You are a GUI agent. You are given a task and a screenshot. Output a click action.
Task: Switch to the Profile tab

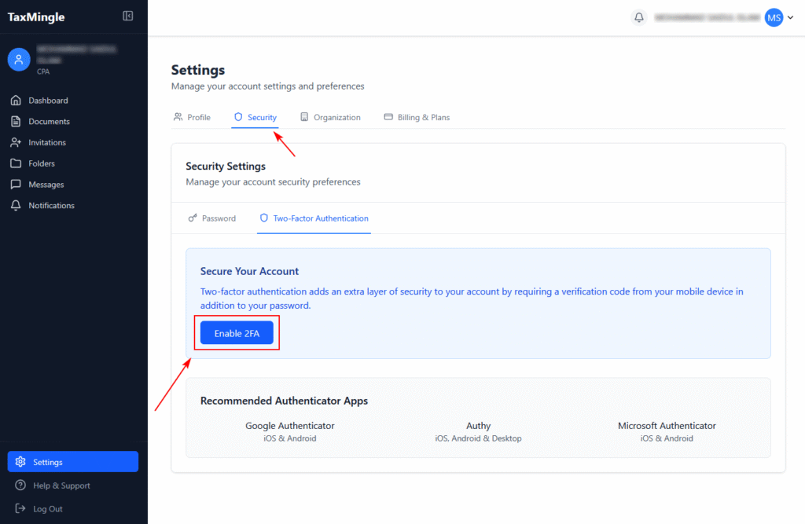coord(192,117)
